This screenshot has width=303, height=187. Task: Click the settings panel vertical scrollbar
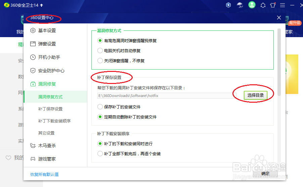[279, 62]
